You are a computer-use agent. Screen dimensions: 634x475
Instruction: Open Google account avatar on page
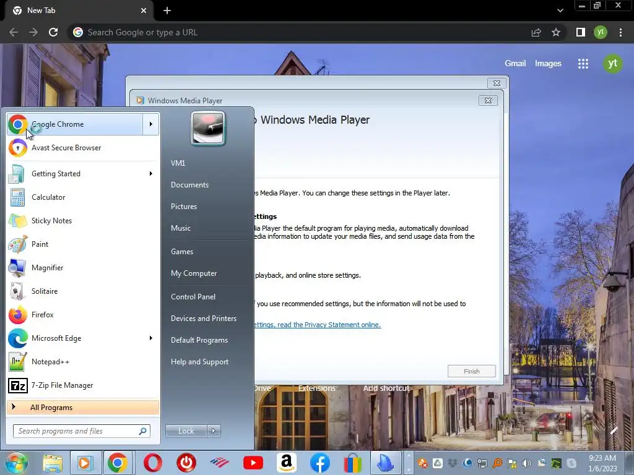point(612,64)
